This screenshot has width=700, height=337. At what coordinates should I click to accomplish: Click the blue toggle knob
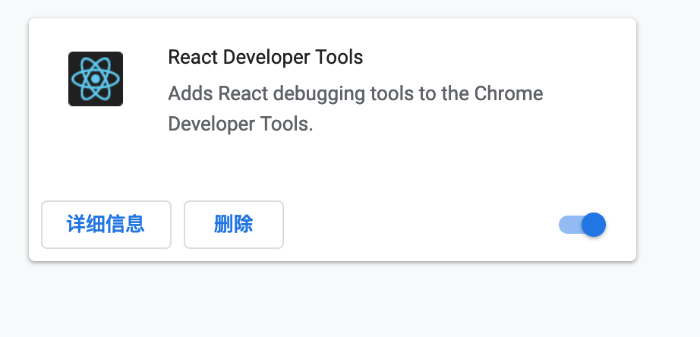(x=593, y=225)
